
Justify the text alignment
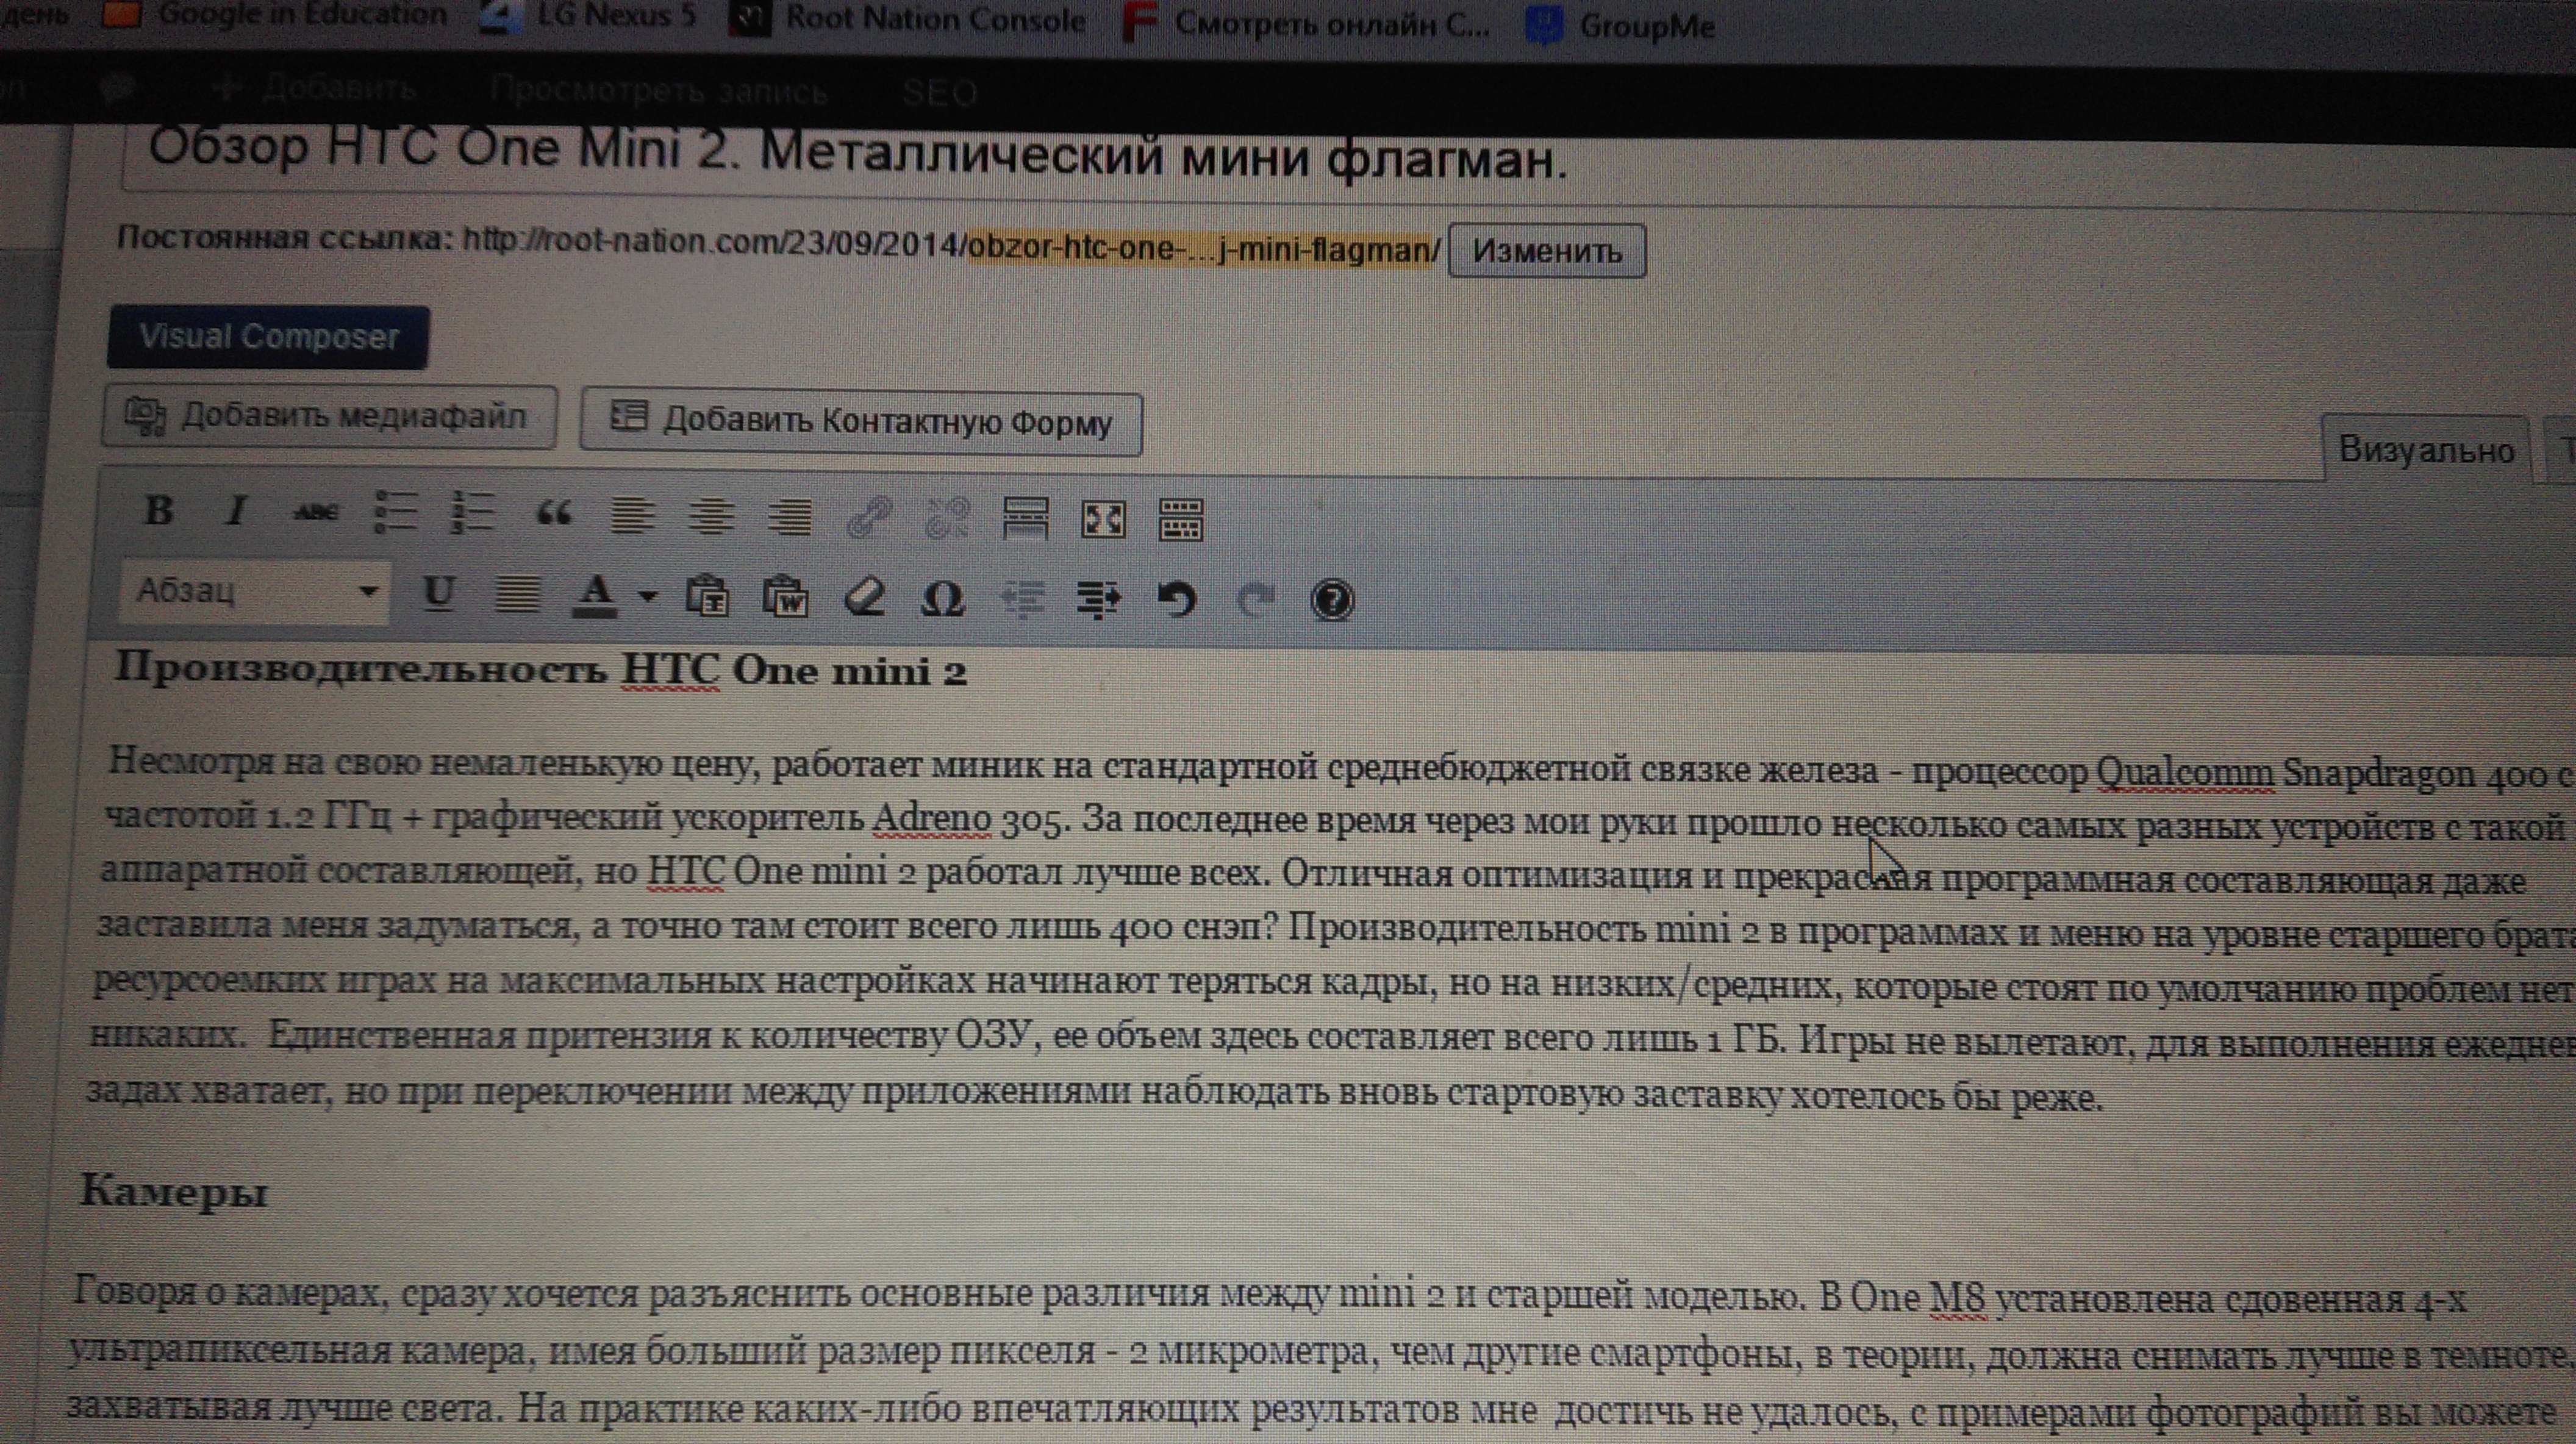point(517,595)
